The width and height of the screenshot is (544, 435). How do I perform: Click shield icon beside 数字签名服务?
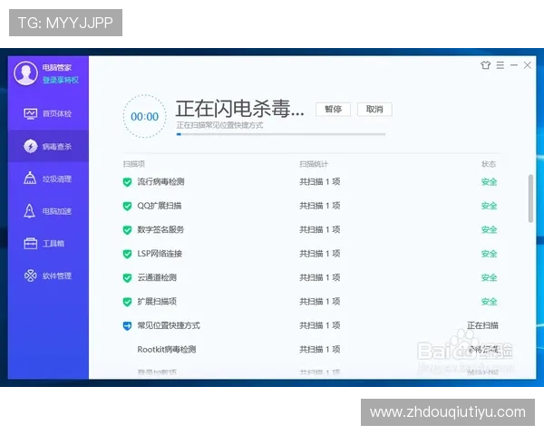(127, 230)
